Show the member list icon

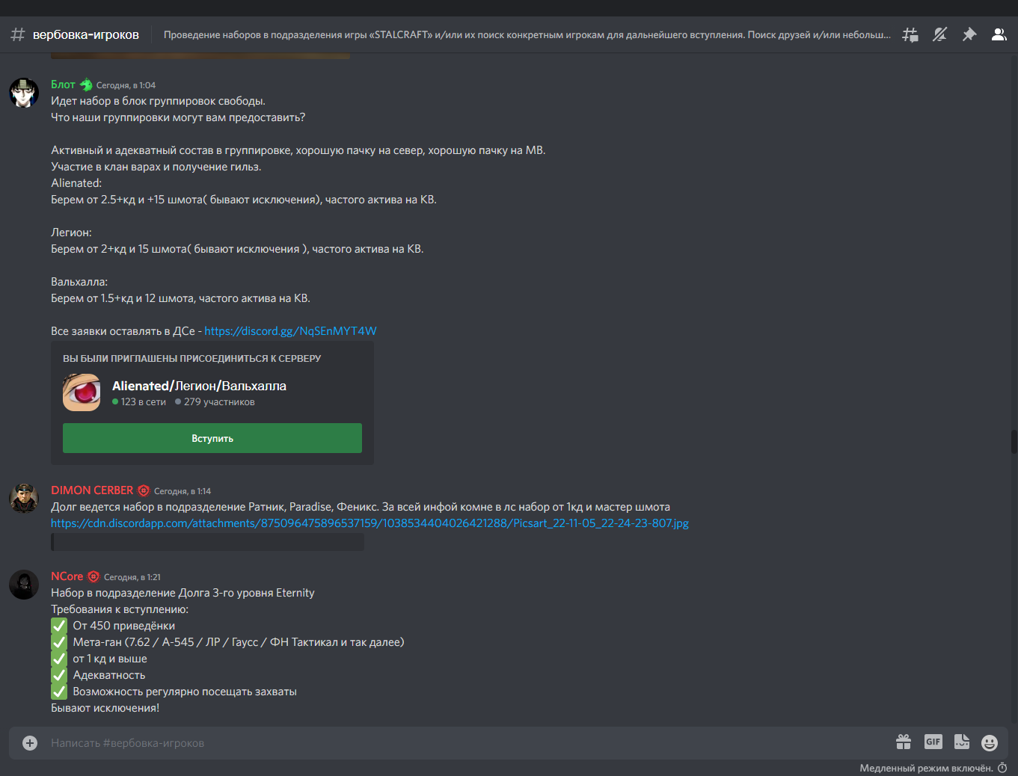click(x=999, y=34)
